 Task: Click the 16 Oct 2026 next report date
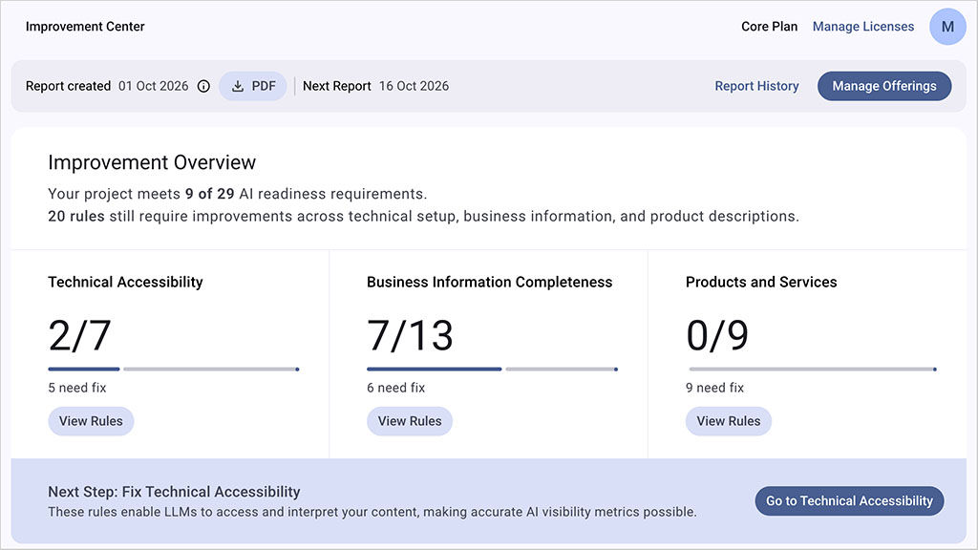415,86
